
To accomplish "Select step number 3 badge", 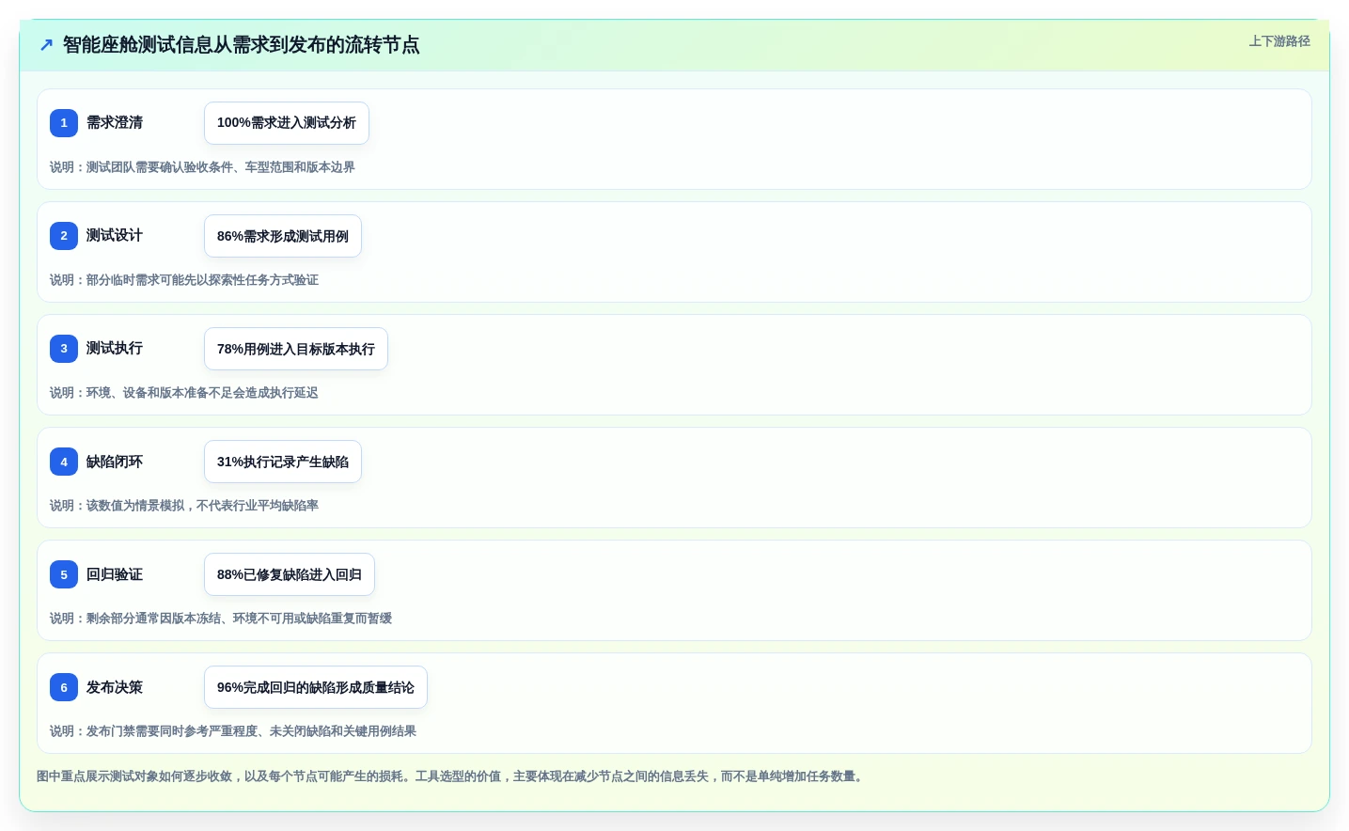I will [x=64, y=349].
